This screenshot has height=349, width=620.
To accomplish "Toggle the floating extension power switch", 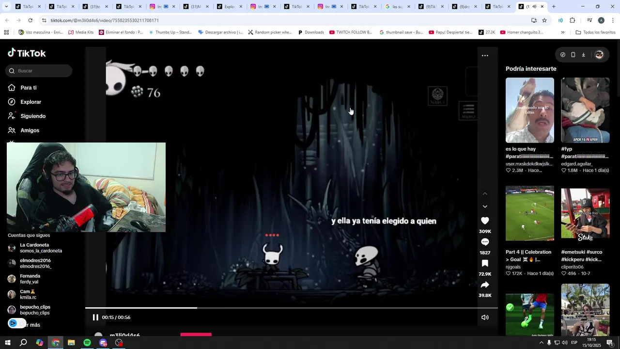I will (x=16, y=323).
